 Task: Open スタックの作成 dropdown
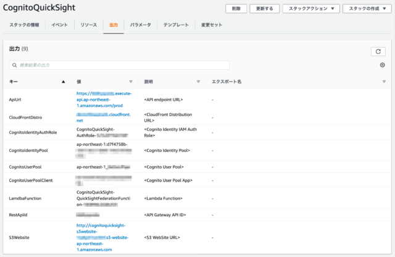(367, 9)
